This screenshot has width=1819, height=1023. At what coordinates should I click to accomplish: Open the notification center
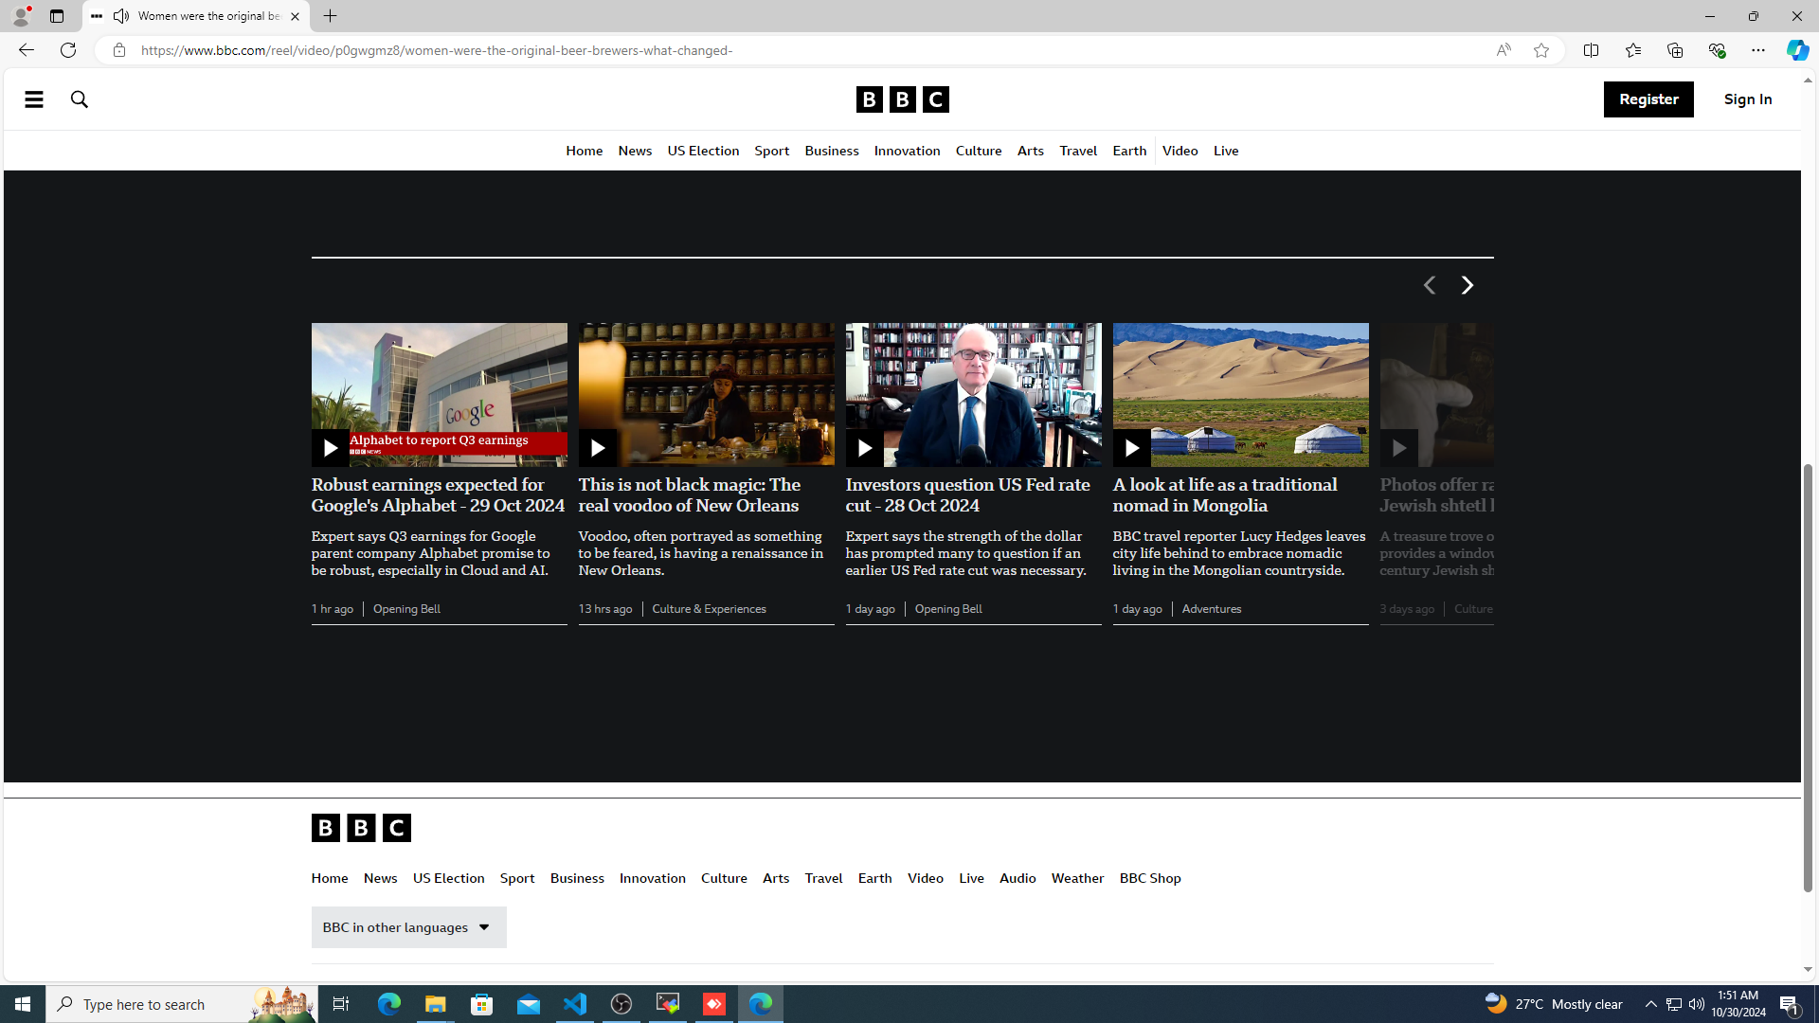tap(1790, 1004)
